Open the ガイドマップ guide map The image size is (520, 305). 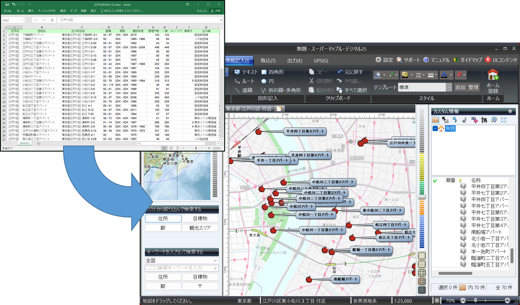click(468, 60)
